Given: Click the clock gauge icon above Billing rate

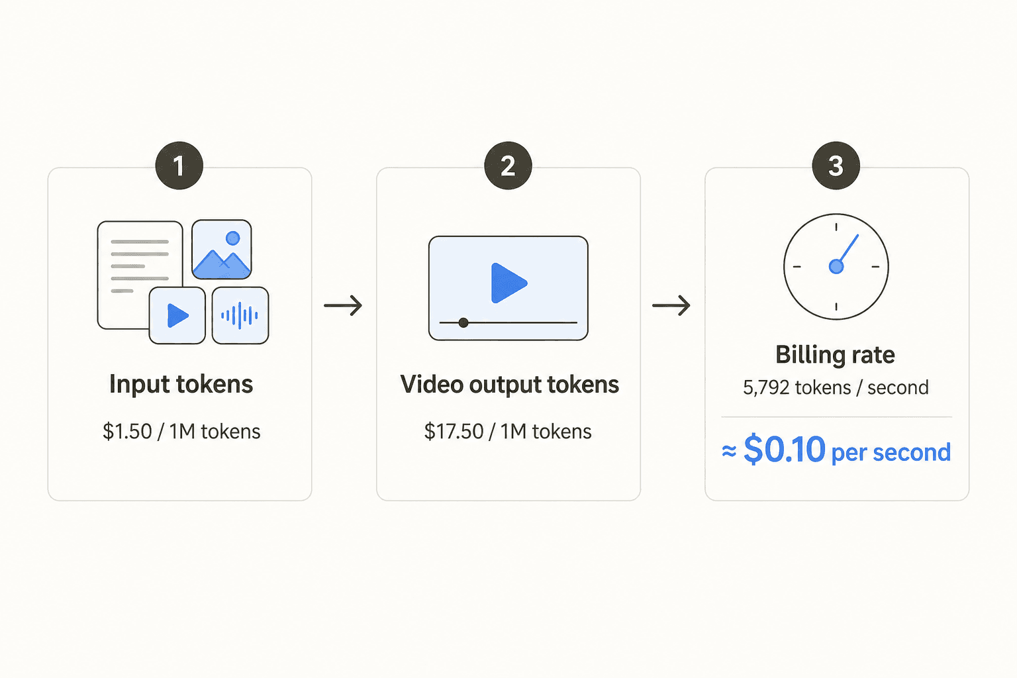Looking at the screenshot, I should point(836,266).
